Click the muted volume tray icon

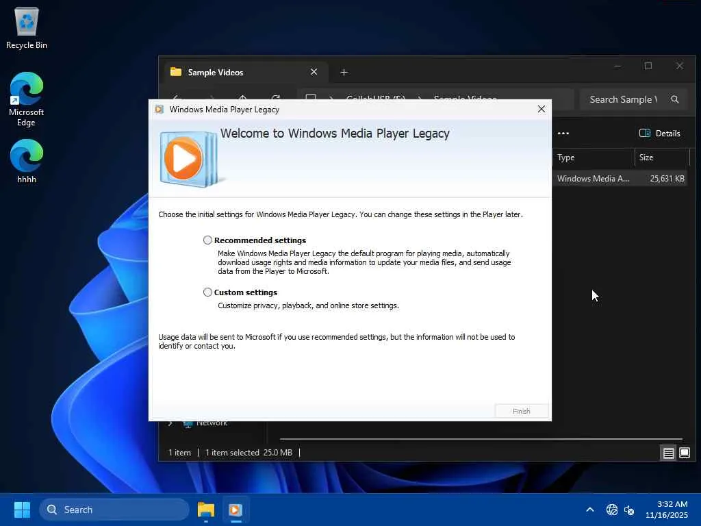[629, 510]
